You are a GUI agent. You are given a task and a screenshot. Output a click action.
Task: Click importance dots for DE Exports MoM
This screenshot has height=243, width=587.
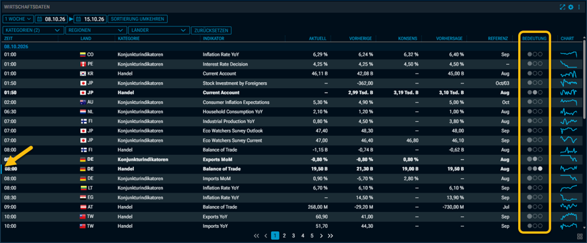[535, 159]
